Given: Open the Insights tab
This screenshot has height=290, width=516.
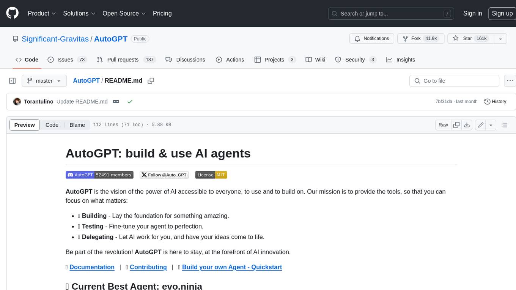Looking at the screenshot, I should [401, 60].
